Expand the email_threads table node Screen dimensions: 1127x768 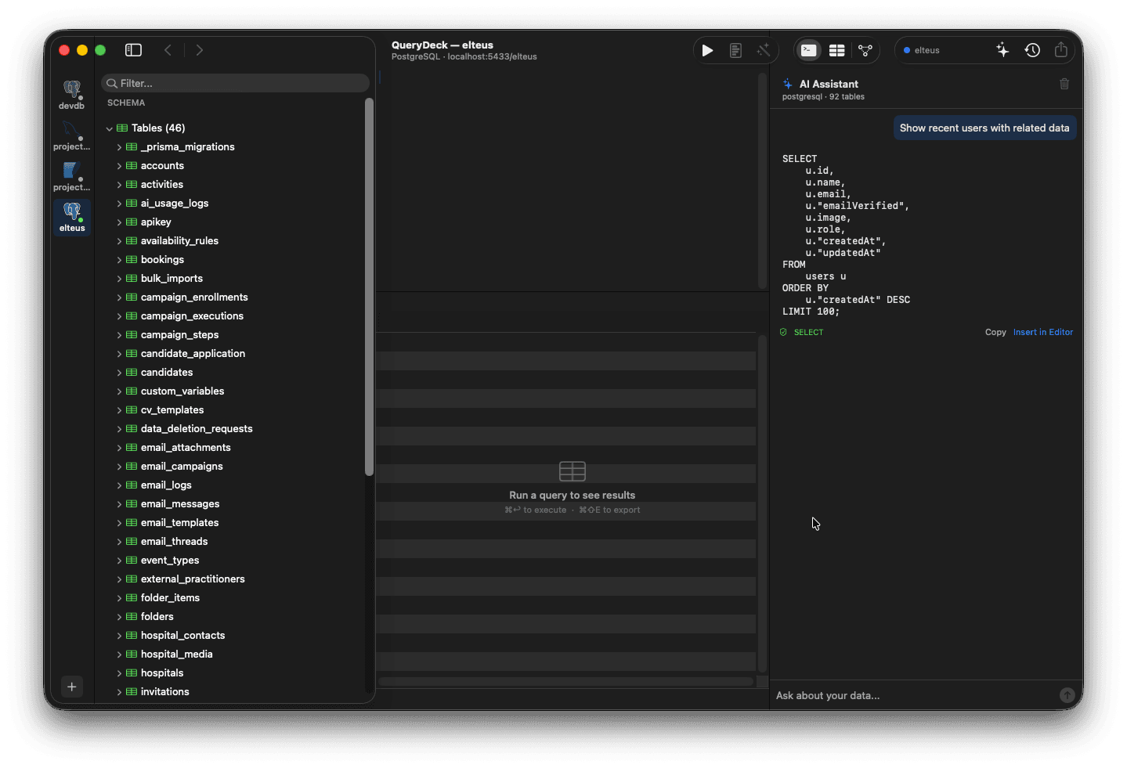(119, 542)
